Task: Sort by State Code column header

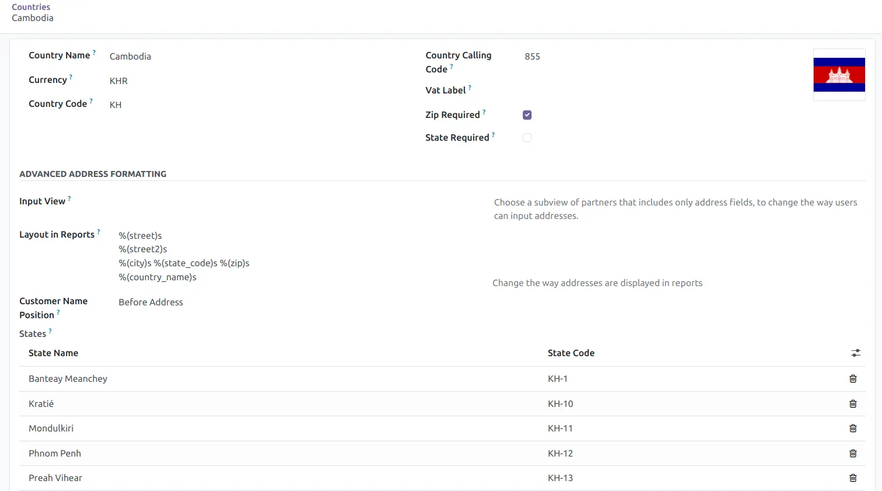Action: (571, 353)
